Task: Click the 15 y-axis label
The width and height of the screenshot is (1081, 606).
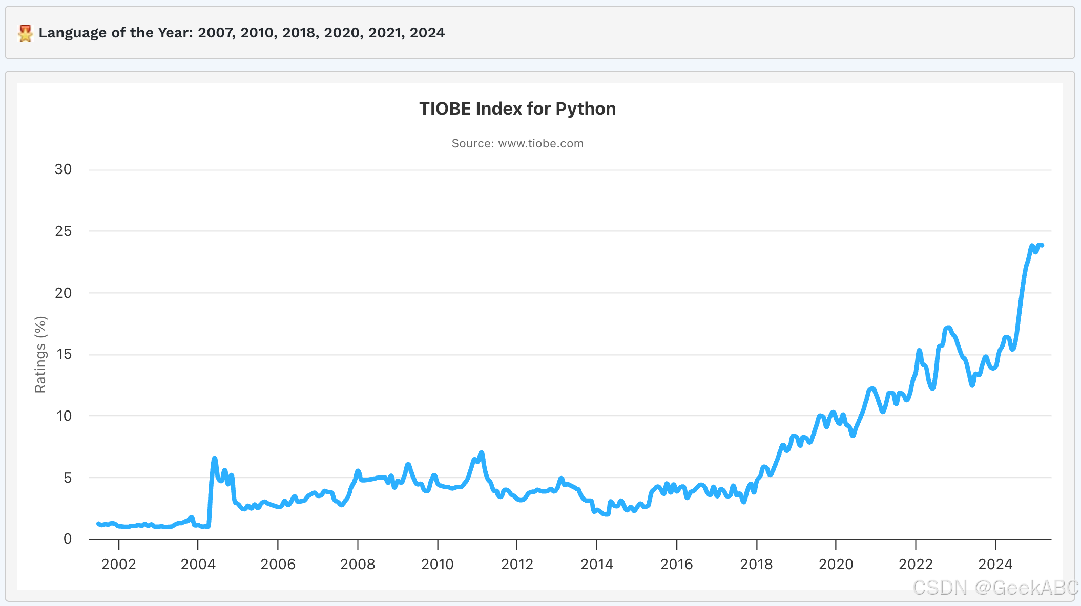Action: point(64,354)
